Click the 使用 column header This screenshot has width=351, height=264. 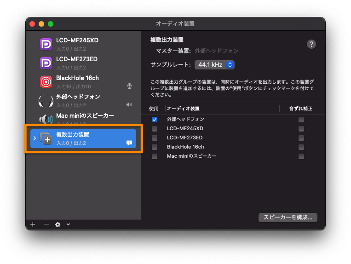point(154,109)
